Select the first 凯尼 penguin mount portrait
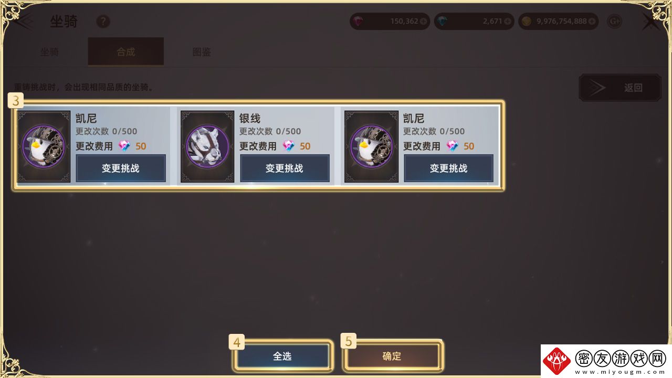672x378 pixels. pyautogui.click(x=44, y=146)
